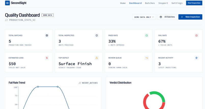Click the Recent Activity lightning bolt icon
Image resolution: width=205 pixels, height=109 pixels.
coord(197,58)
